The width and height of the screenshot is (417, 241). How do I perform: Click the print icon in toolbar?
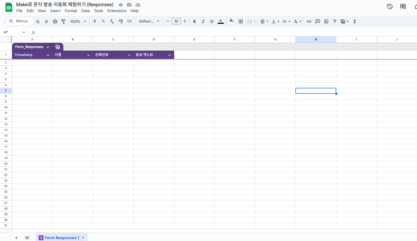[x=55, y=21]
